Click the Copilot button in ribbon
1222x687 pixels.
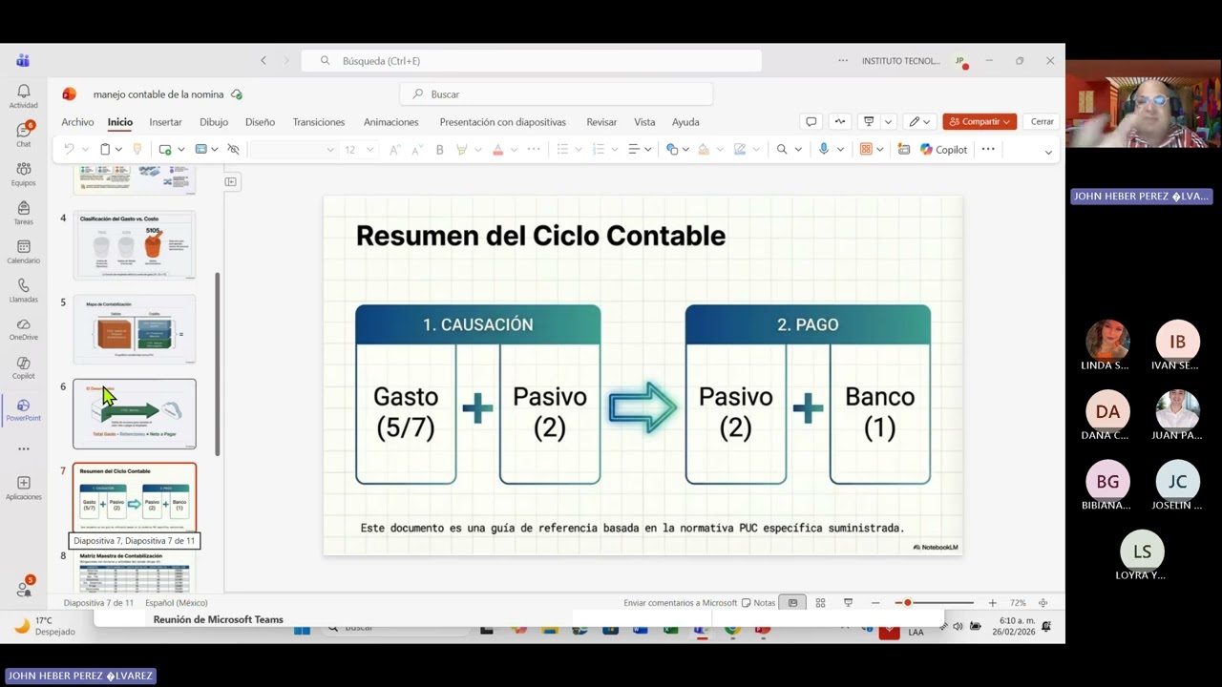(944, 150)
